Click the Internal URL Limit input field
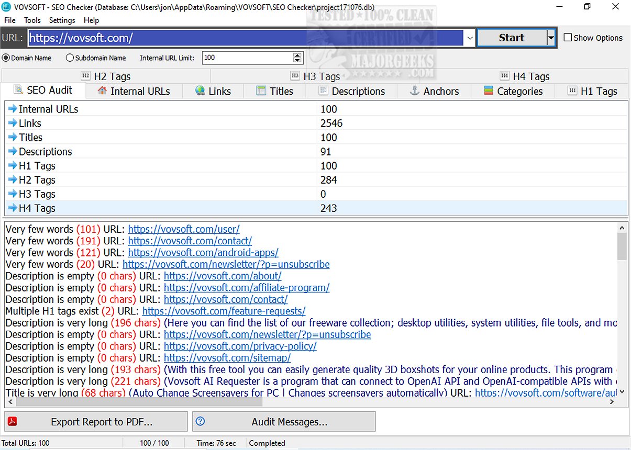The image size is (631, 450). click(247, 58)
